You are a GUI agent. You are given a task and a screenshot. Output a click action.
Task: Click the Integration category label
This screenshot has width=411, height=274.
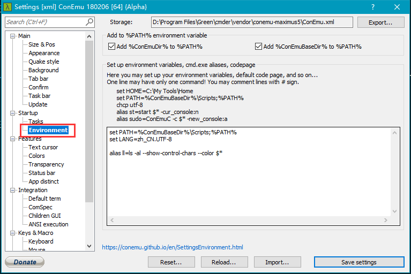pos(33,191)
